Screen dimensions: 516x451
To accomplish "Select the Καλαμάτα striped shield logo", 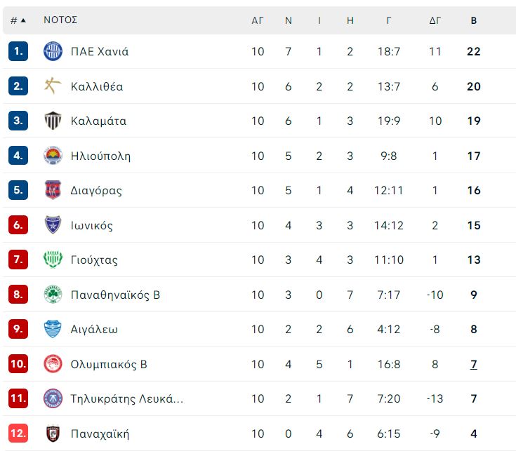I will [x=53, y=121].
